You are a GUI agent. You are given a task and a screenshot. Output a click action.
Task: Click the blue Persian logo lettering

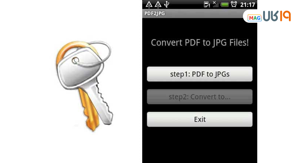(x=270, y=16)
